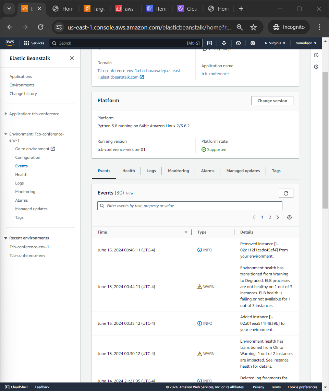Click external link icon beside domain URL
The width and height of the screenshot is (329, 391).
click(x=142, y=77)
